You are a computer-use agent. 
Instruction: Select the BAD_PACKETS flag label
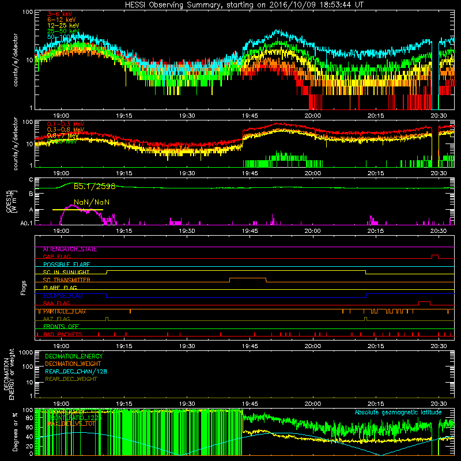tap(63, 334)
